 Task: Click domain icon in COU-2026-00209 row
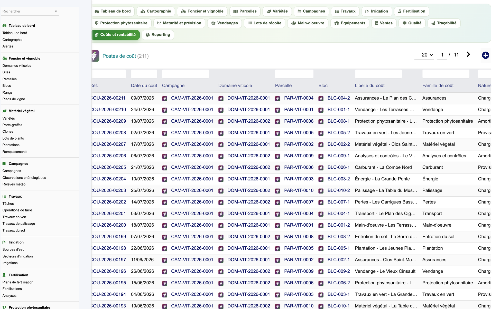click(x=221, y=121)
